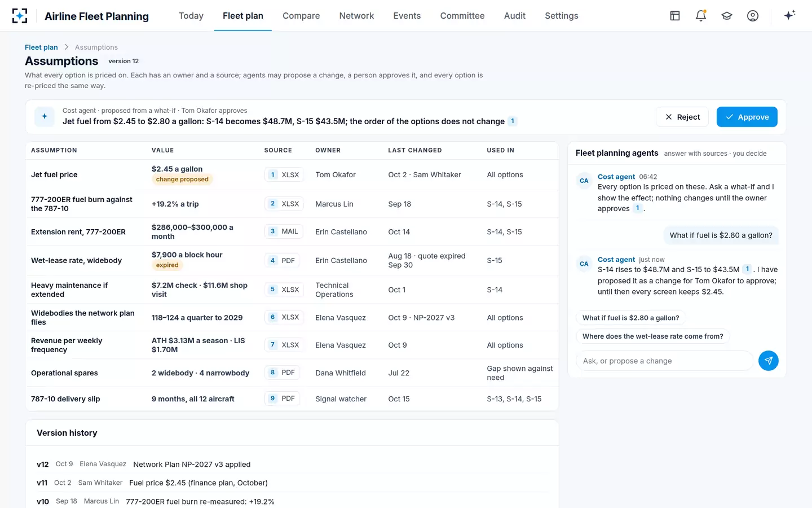Screen dimensions: 812x508
Task: Click the "expired" badge on wet-lease rate
Action: coord(167,265)
